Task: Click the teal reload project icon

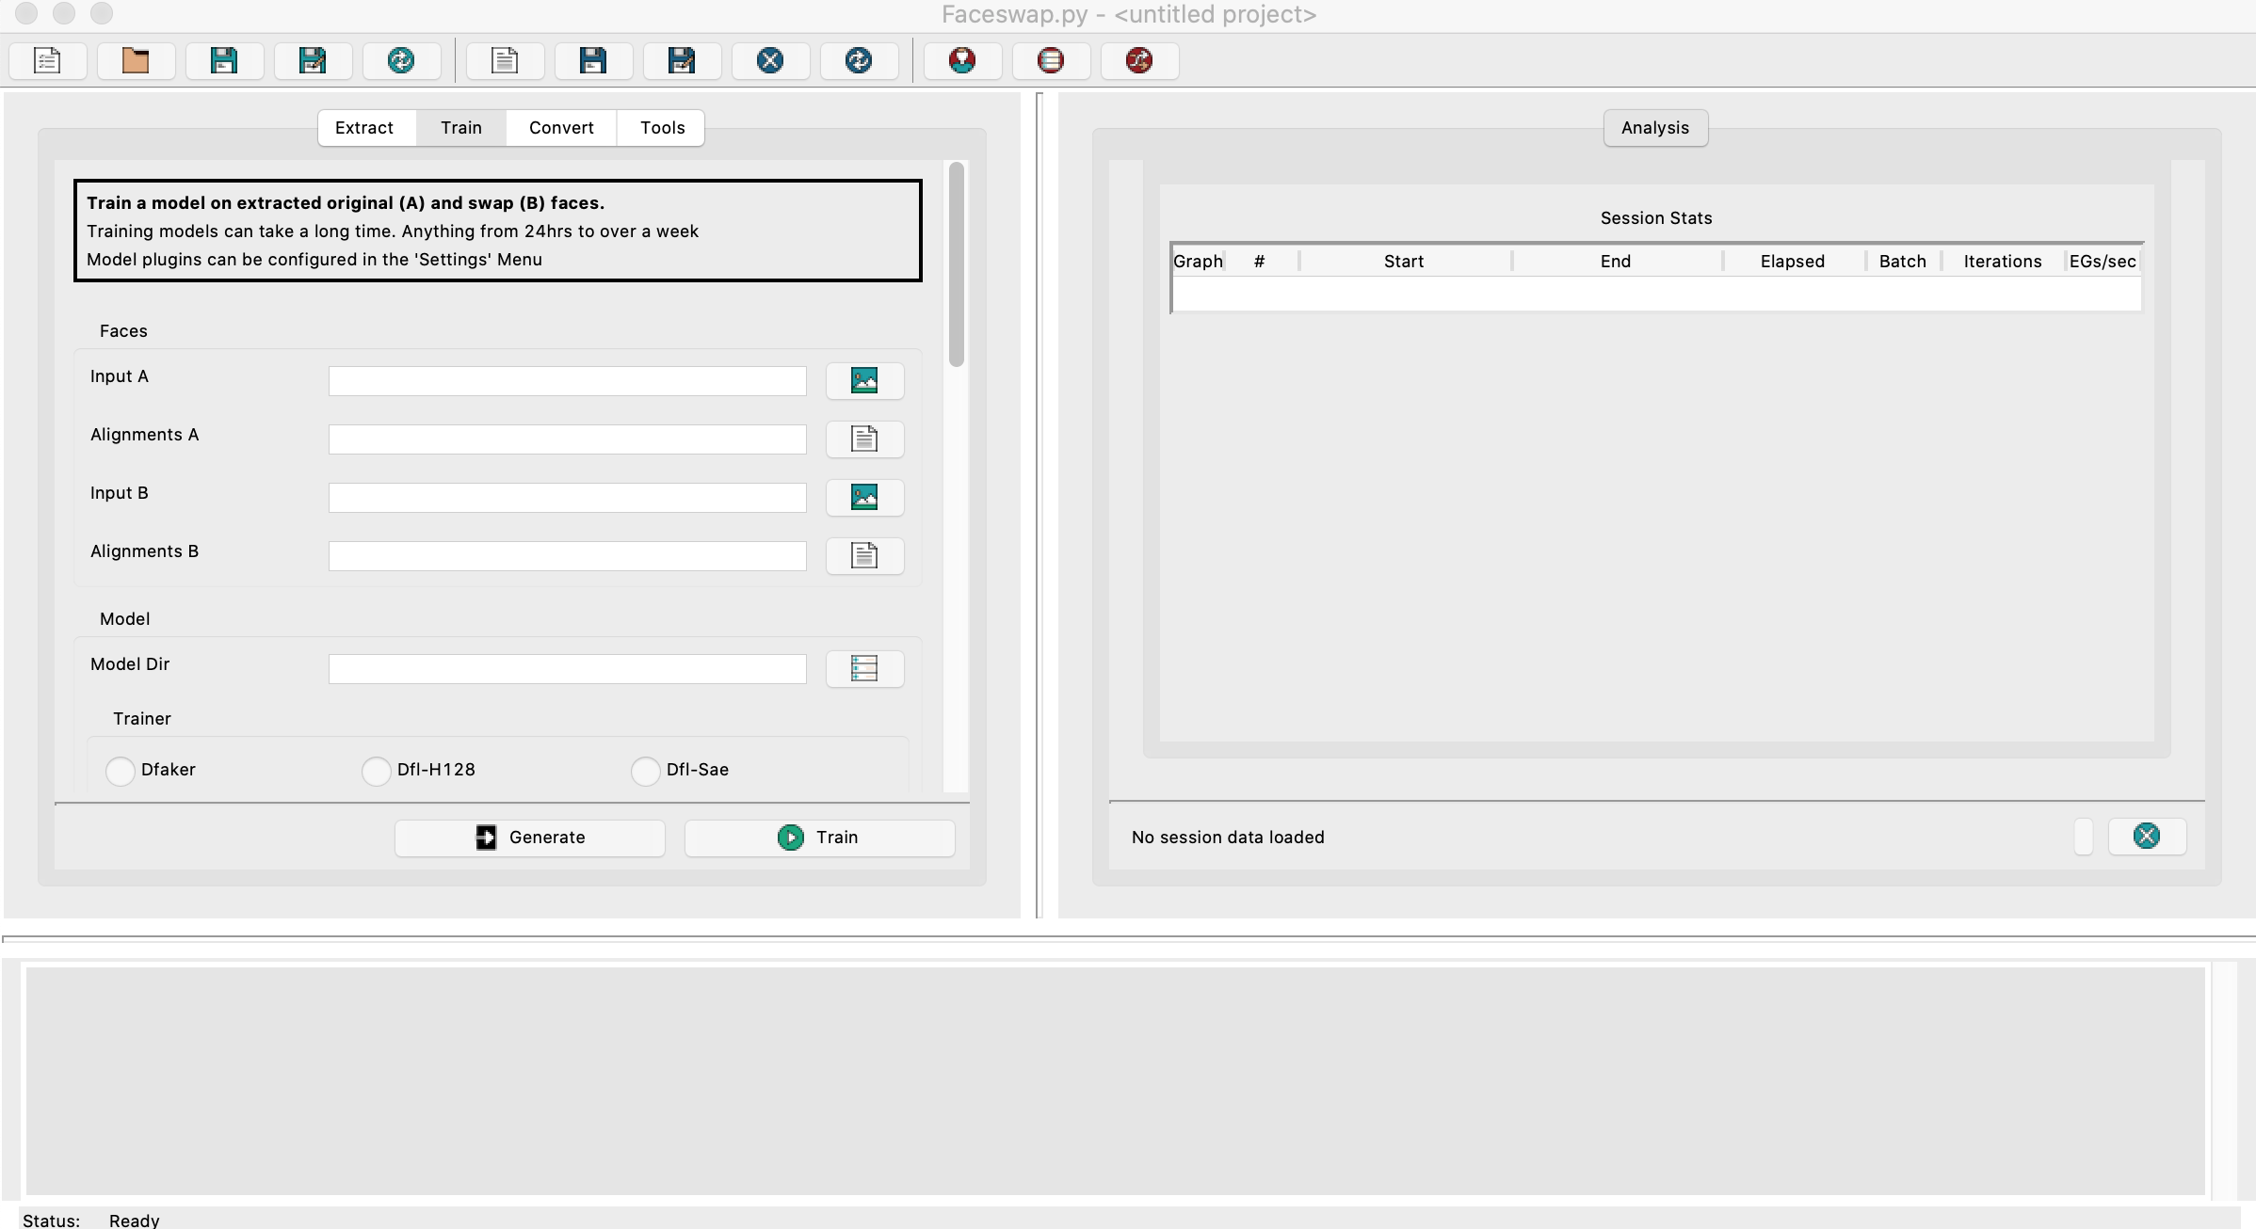Action: coord(401,61)
